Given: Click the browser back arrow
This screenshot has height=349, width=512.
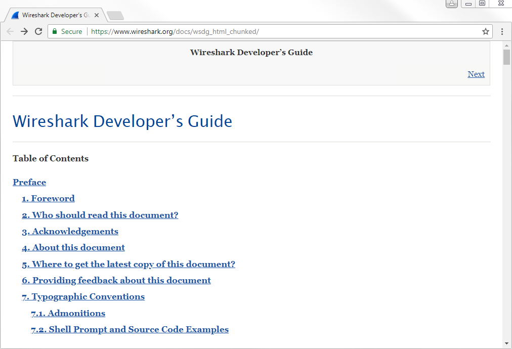Looking at the screenshot, I should tap(10, 31).
